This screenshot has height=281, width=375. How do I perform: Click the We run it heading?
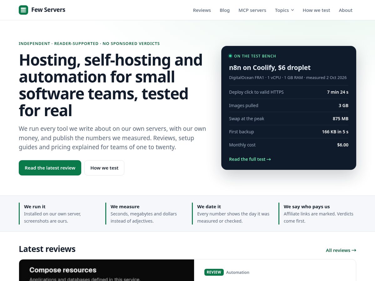pyautogui.click(x=35, y=207)
